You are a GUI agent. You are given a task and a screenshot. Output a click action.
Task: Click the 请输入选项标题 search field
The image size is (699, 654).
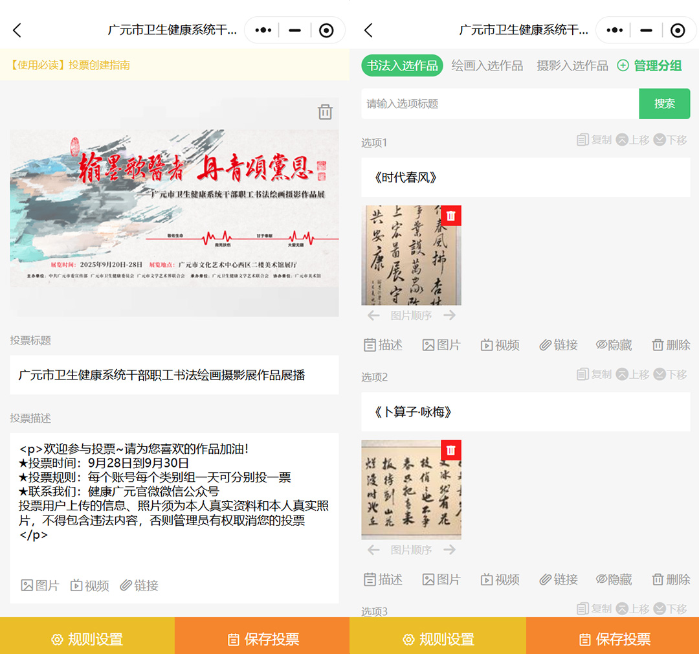coord(500,104)
